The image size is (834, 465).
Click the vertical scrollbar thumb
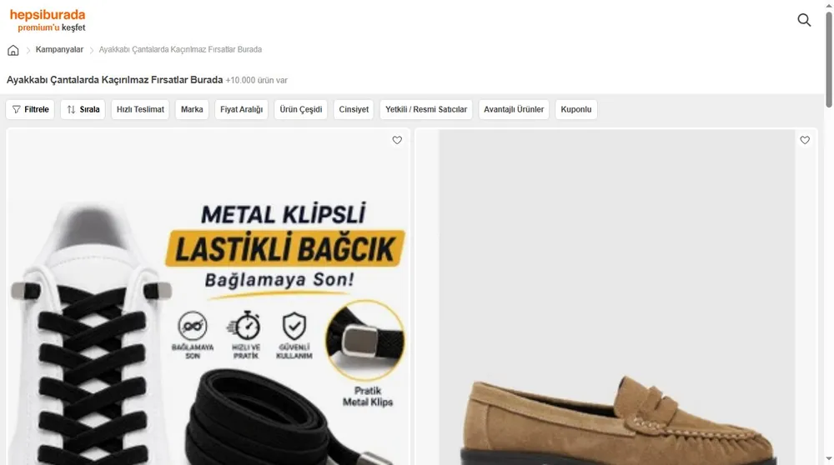(829, 59)
